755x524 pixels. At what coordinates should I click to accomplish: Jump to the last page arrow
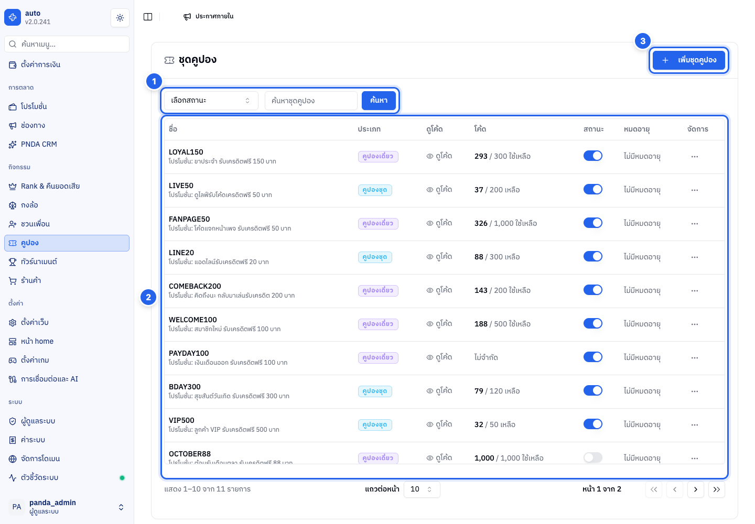(x=717, y=489)
